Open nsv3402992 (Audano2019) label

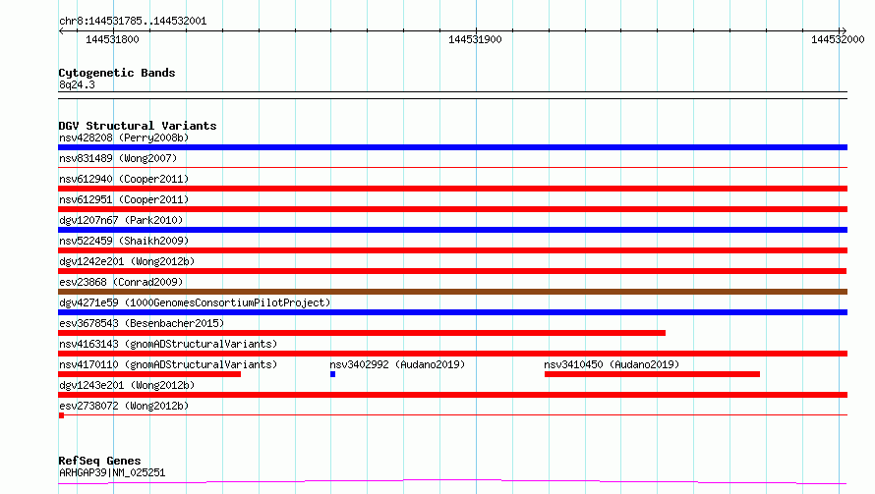coord(397,364)
